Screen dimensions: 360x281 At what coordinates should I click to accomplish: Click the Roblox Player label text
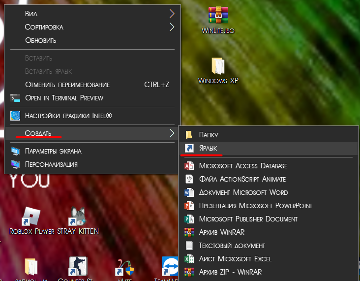coord(31,231)
